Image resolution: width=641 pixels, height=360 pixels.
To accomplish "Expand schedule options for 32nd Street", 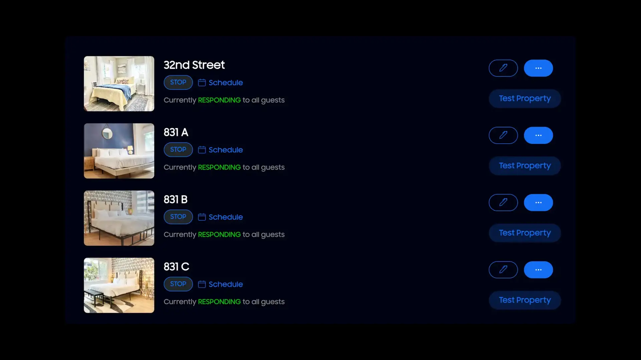I will pyautogui.click(x=220, y=83).
